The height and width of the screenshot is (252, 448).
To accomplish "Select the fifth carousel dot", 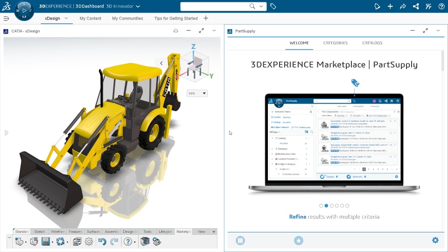I will pos(342,206).
